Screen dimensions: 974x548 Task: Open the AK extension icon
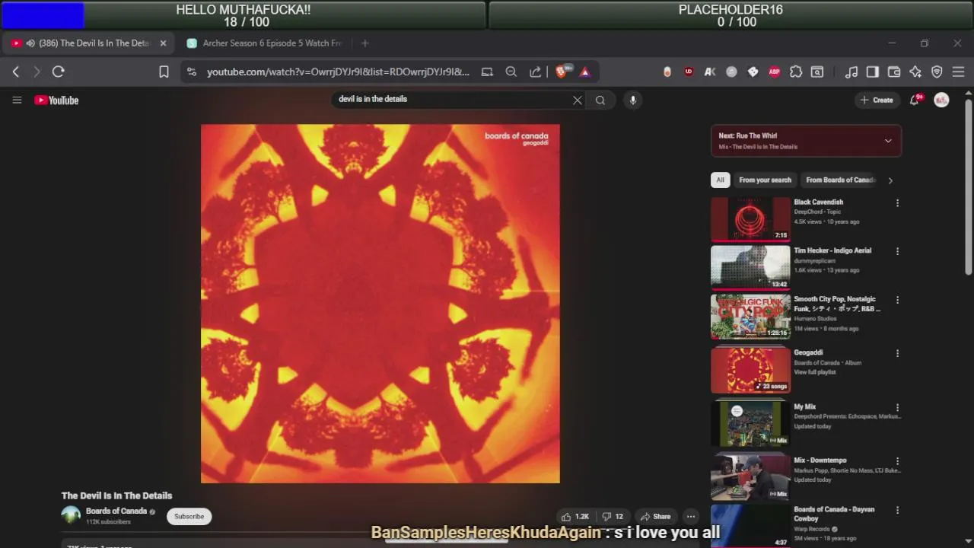pyautogui.click(x=710, y=72)
